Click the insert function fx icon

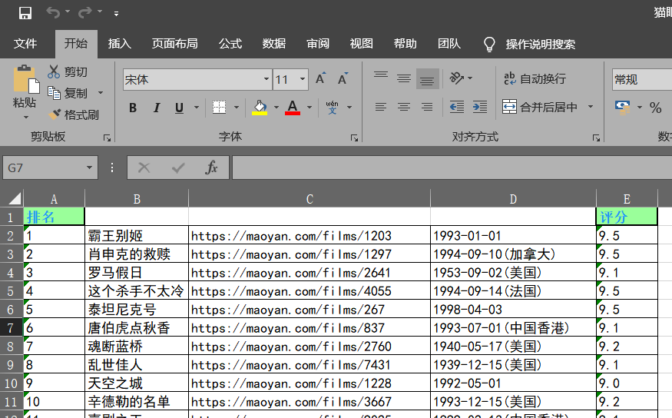pos(211,168)
